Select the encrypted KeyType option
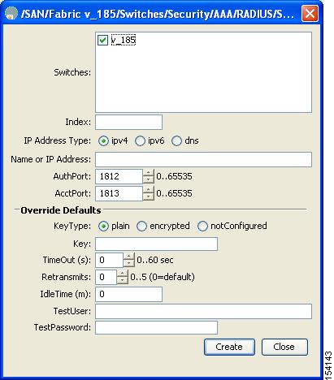 141,227
